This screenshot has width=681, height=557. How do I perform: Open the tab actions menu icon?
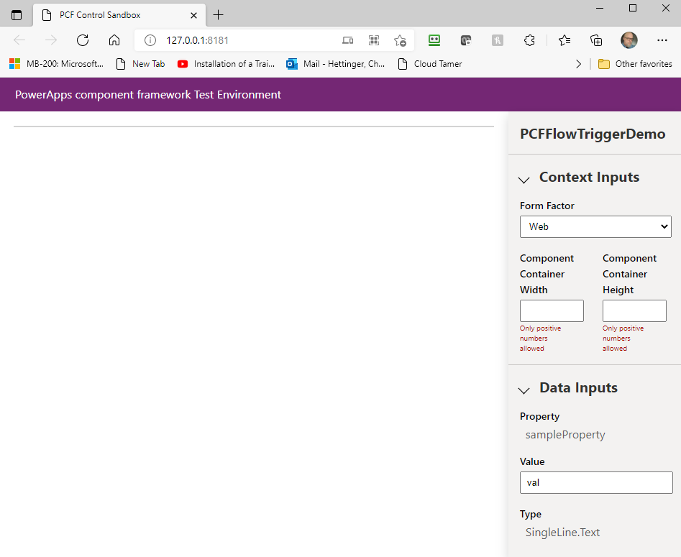(17, 15)
